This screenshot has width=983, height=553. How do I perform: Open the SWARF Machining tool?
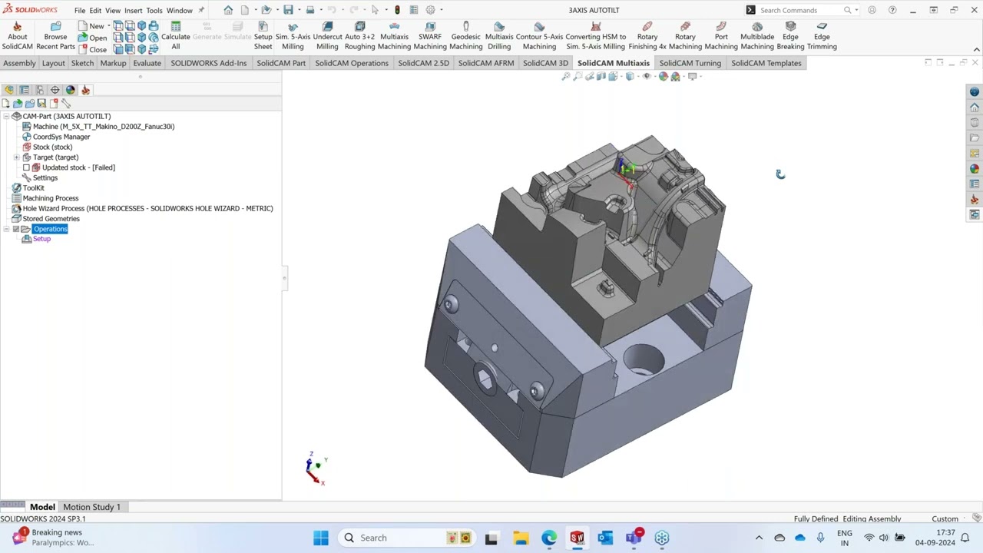tap(429, 36)
